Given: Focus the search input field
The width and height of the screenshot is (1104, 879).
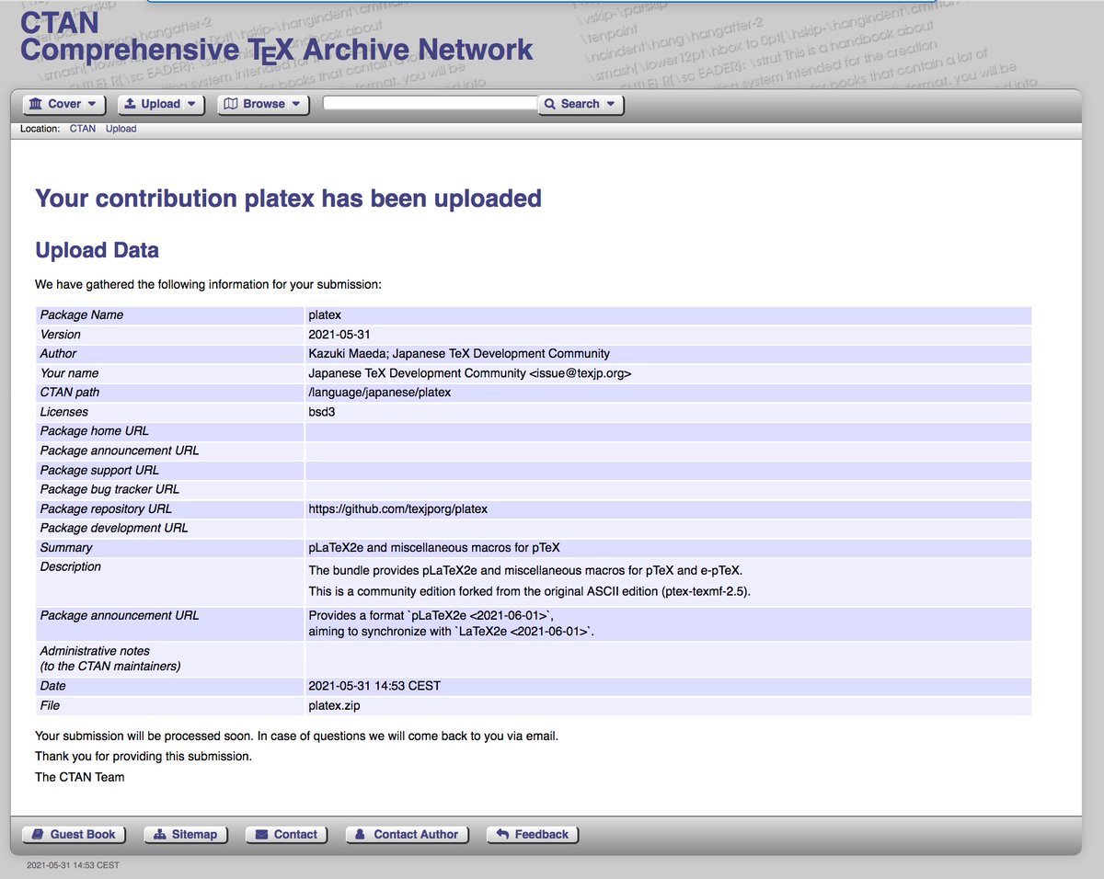Looking at the screenshot, I should [x=431, y=103].
